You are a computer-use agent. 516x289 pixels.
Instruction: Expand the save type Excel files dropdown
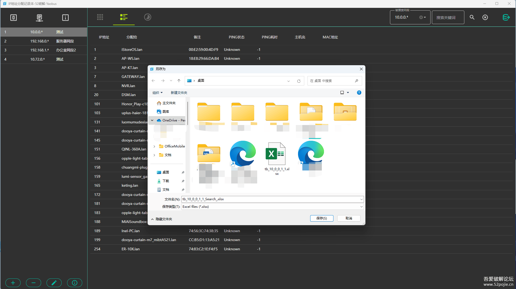pyautogui.click(x=361, y=207)
